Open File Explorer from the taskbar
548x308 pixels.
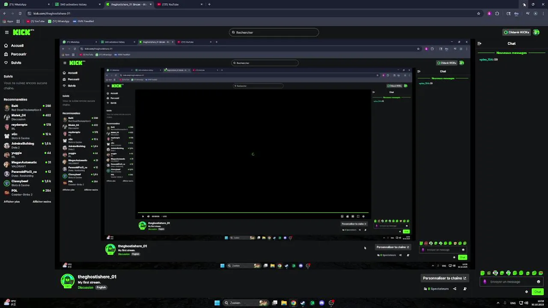pyautogui.click(x=284, y=303)
